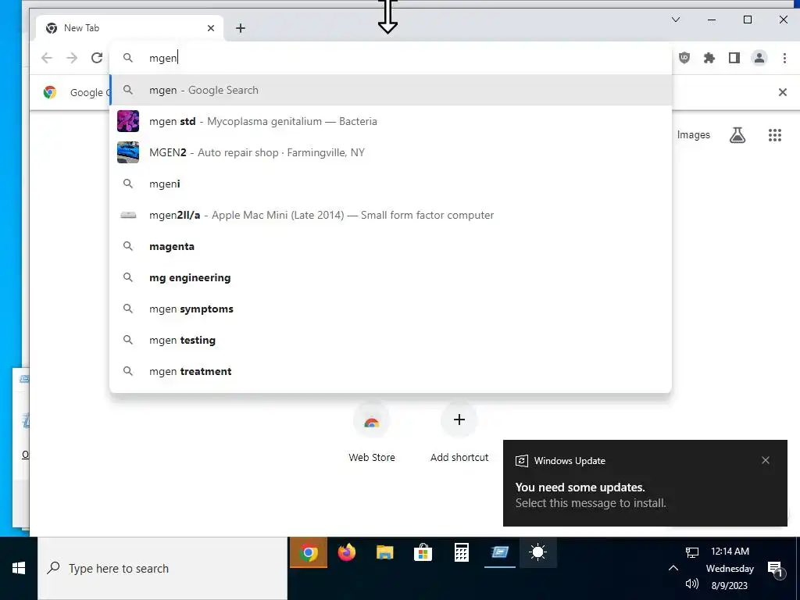The image size is (800, 600).
Task: Select 'mgen std' Mycoplasma genitalium suggestion
Action: coord(391,121)
